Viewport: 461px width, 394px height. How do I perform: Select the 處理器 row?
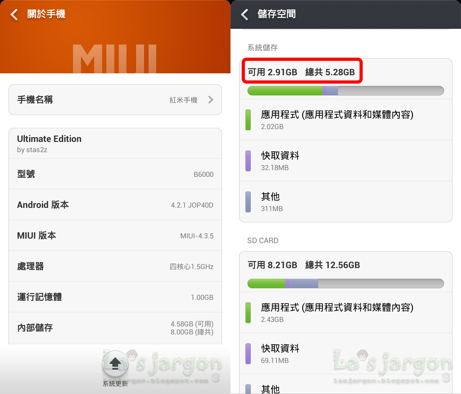point(115,266)
